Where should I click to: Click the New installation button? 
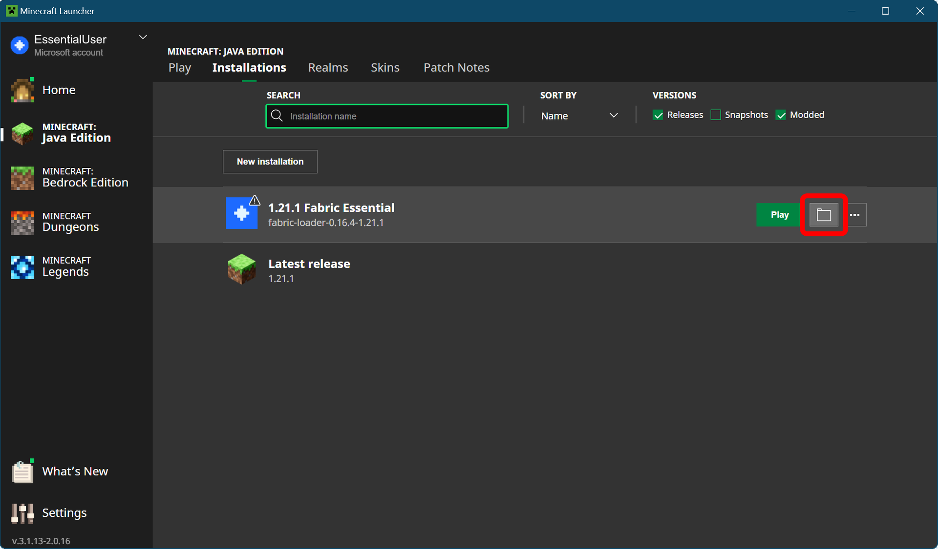[x=270, y=162]
